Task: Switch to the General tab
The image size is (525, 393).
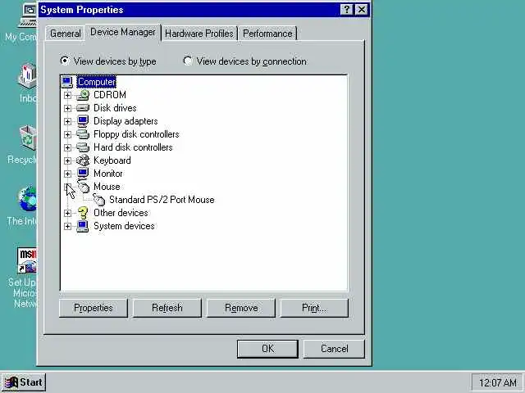Action: pyautogui.click(x=65, y=34)
